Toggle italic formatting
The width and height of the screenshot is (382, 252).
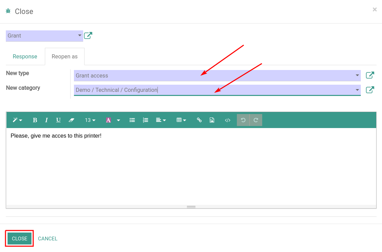point(46,120)
